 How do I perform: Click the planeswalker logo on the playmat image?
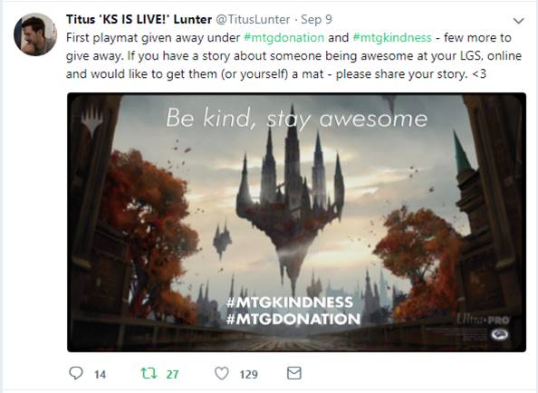(x=91, y=120)
